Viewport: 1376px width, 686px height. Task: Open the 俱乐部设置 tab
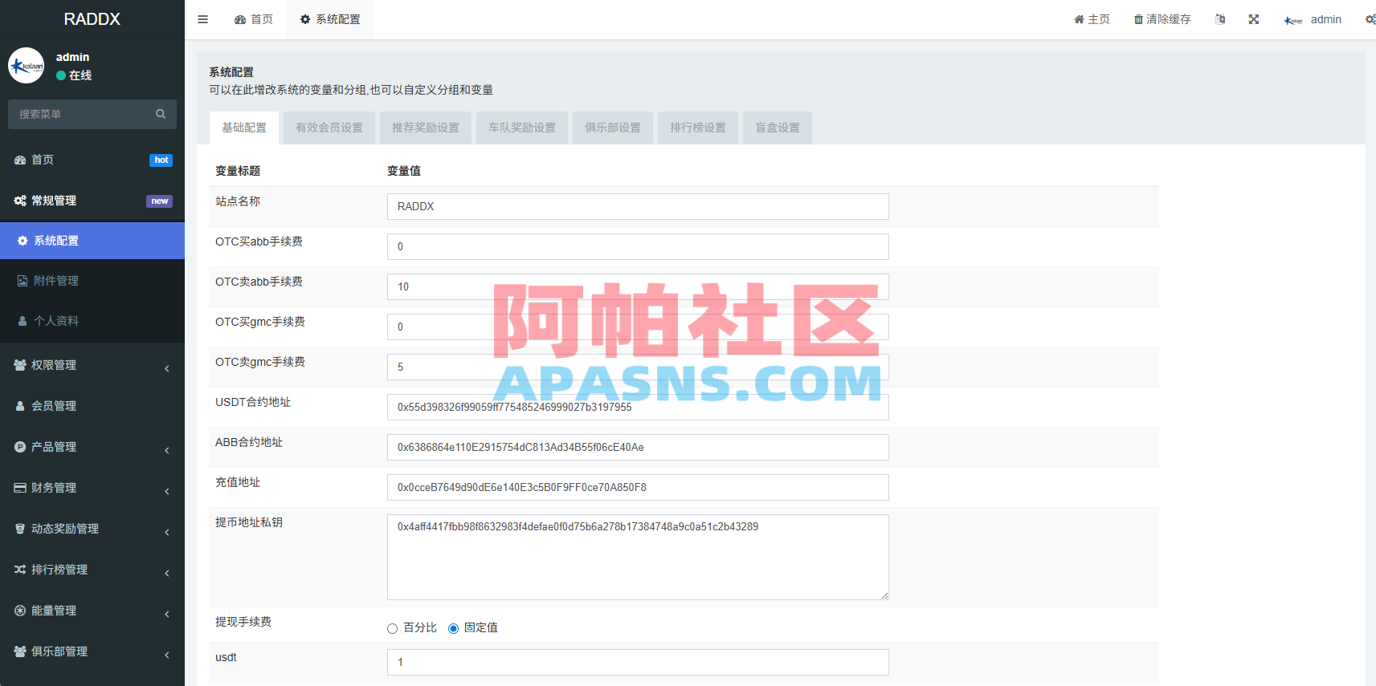613,128
